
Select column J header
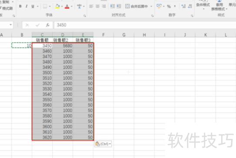pyautogui.click(x=185, y=35)
